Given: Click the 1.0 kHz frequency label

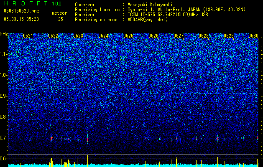Looking at the screenshot, I should (3, 75).
